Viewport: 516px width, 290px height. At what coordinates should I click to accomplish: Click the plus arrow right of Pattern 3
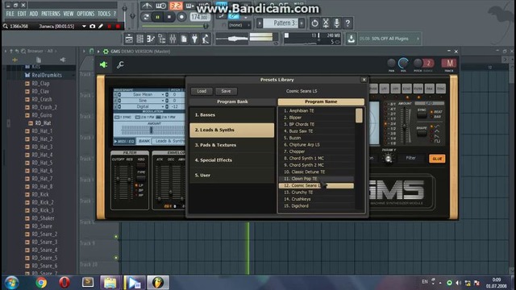pyautogui.click(x=302, y=23)
